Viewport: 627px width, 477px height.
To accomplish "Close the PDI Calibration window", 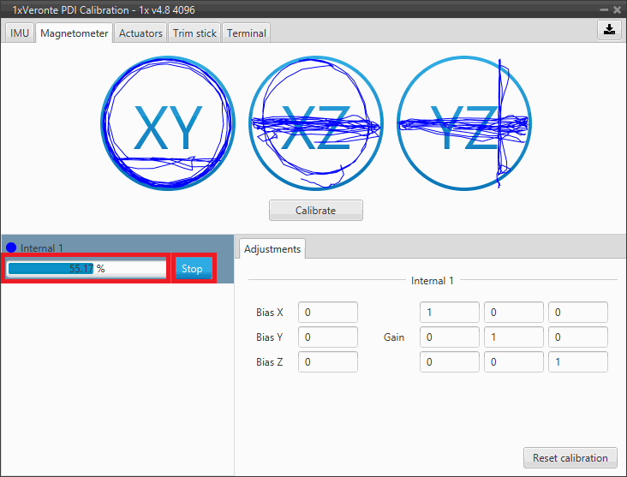I will (x=617, y=9).
